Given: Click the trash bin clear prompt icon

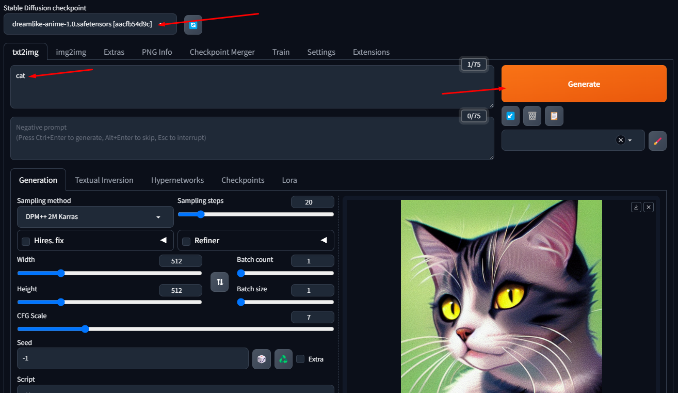Looking at the screenshot, I should (x=532, y=116).
